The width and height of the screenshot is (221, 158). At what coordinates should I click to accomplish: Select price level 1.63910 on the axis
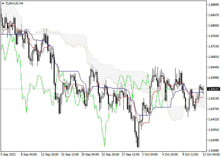click(213, 130)
